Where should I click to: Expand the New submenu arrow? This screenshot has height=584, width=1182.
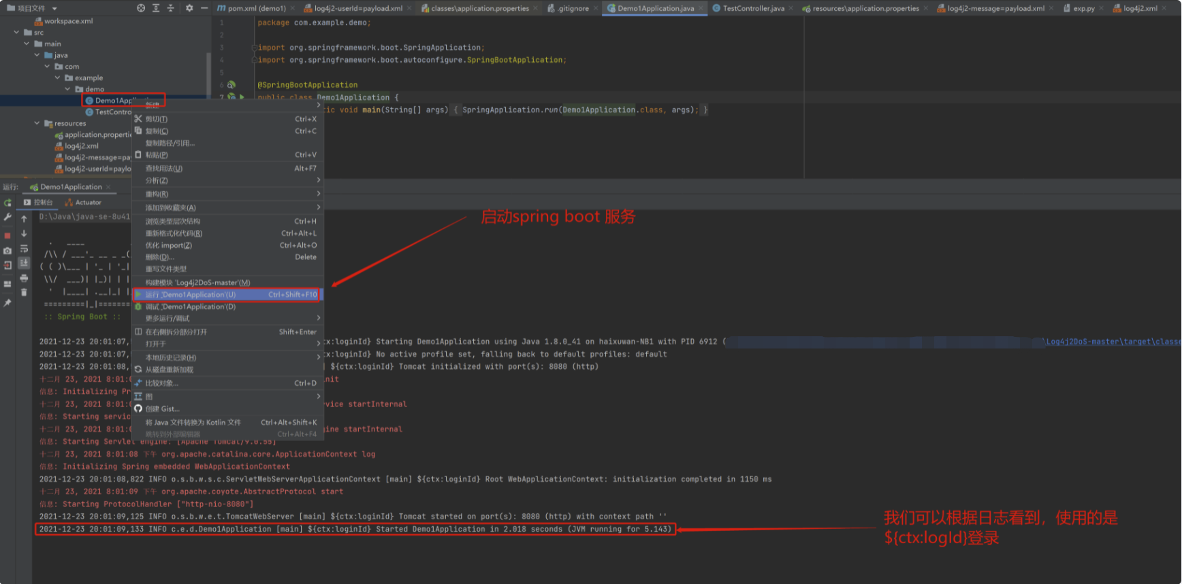[318, 105]
